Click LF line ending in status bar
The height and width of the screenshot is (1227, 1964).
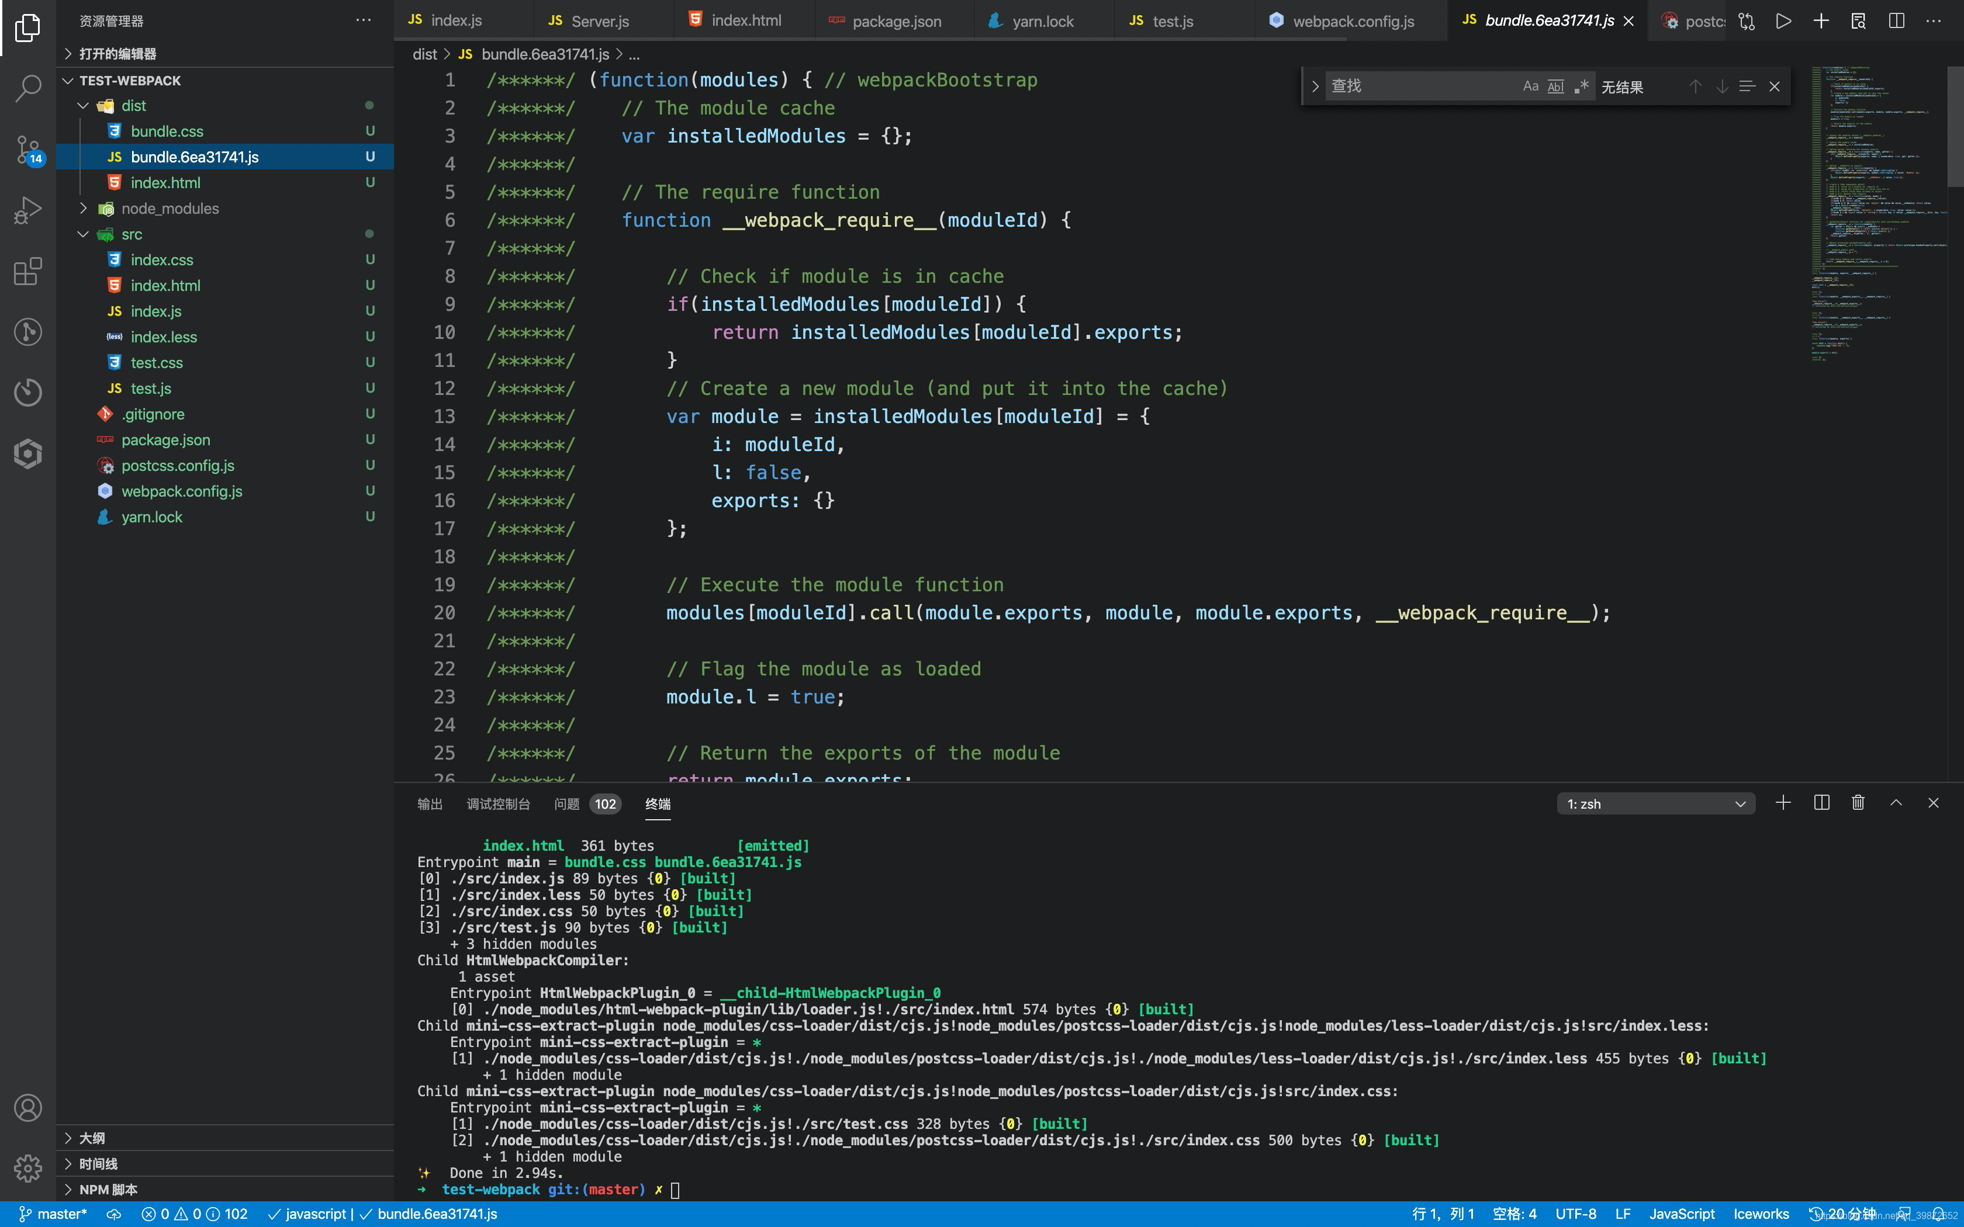(x=1623, y=1214)
